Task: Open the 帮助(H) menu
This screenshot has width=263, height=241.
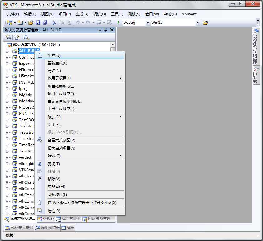Action: (170, 14)
